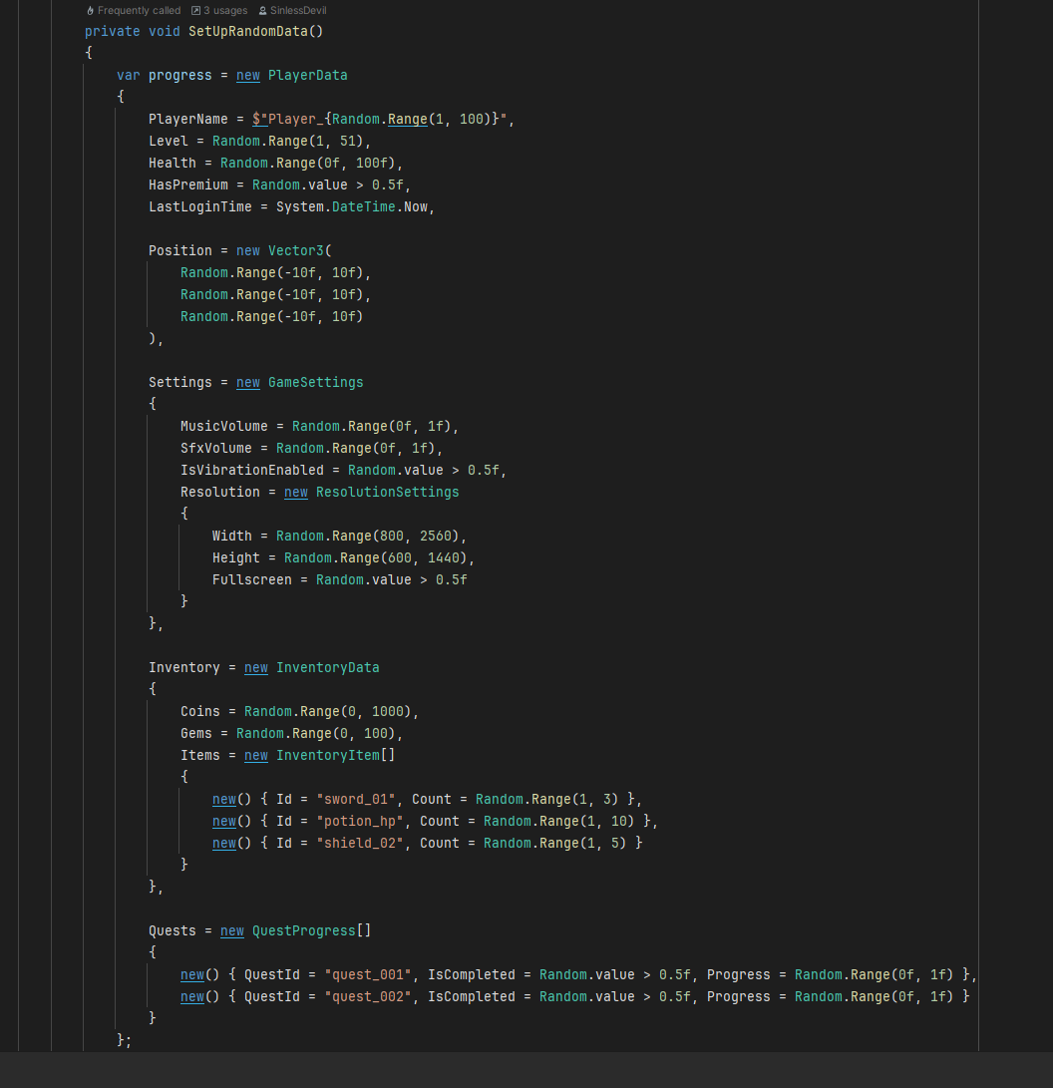Click the void return type

coord(165,31)
